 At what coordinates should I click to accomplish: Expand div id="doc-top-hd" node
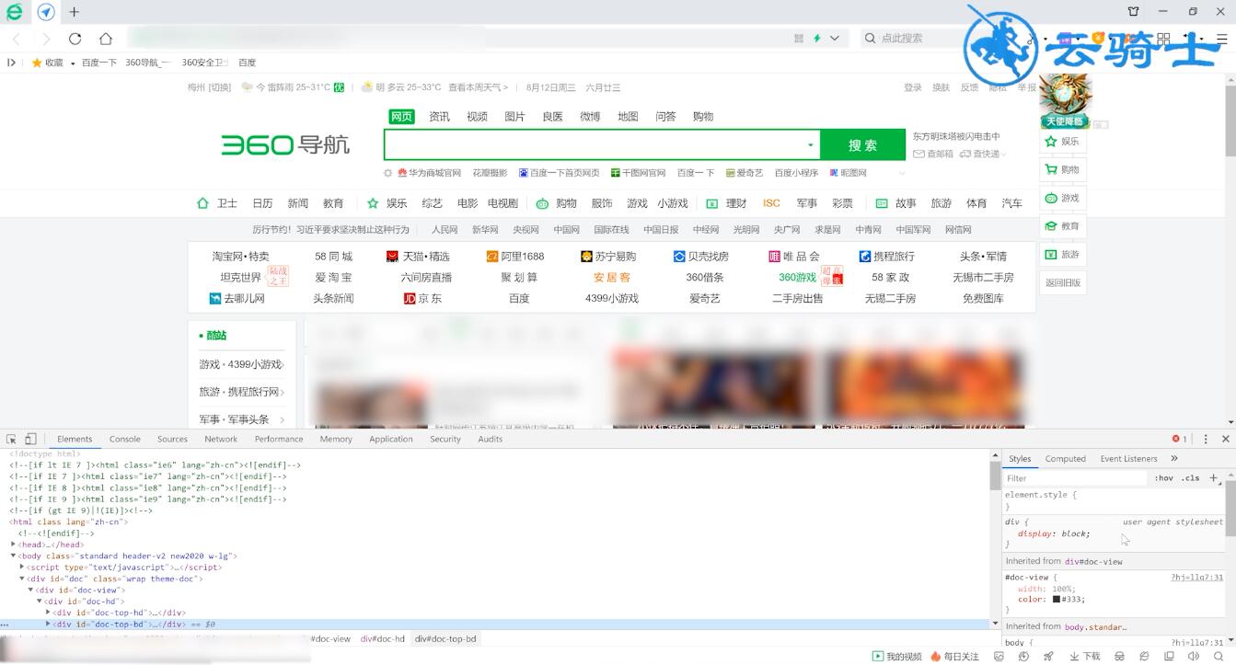(x=48, y=613)
